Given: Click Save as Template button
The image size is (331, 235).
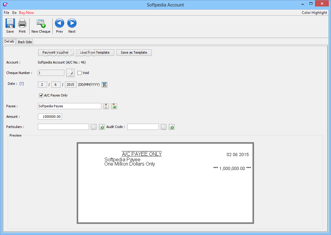Looking at the screenshot, I should [x=134, y=52].
